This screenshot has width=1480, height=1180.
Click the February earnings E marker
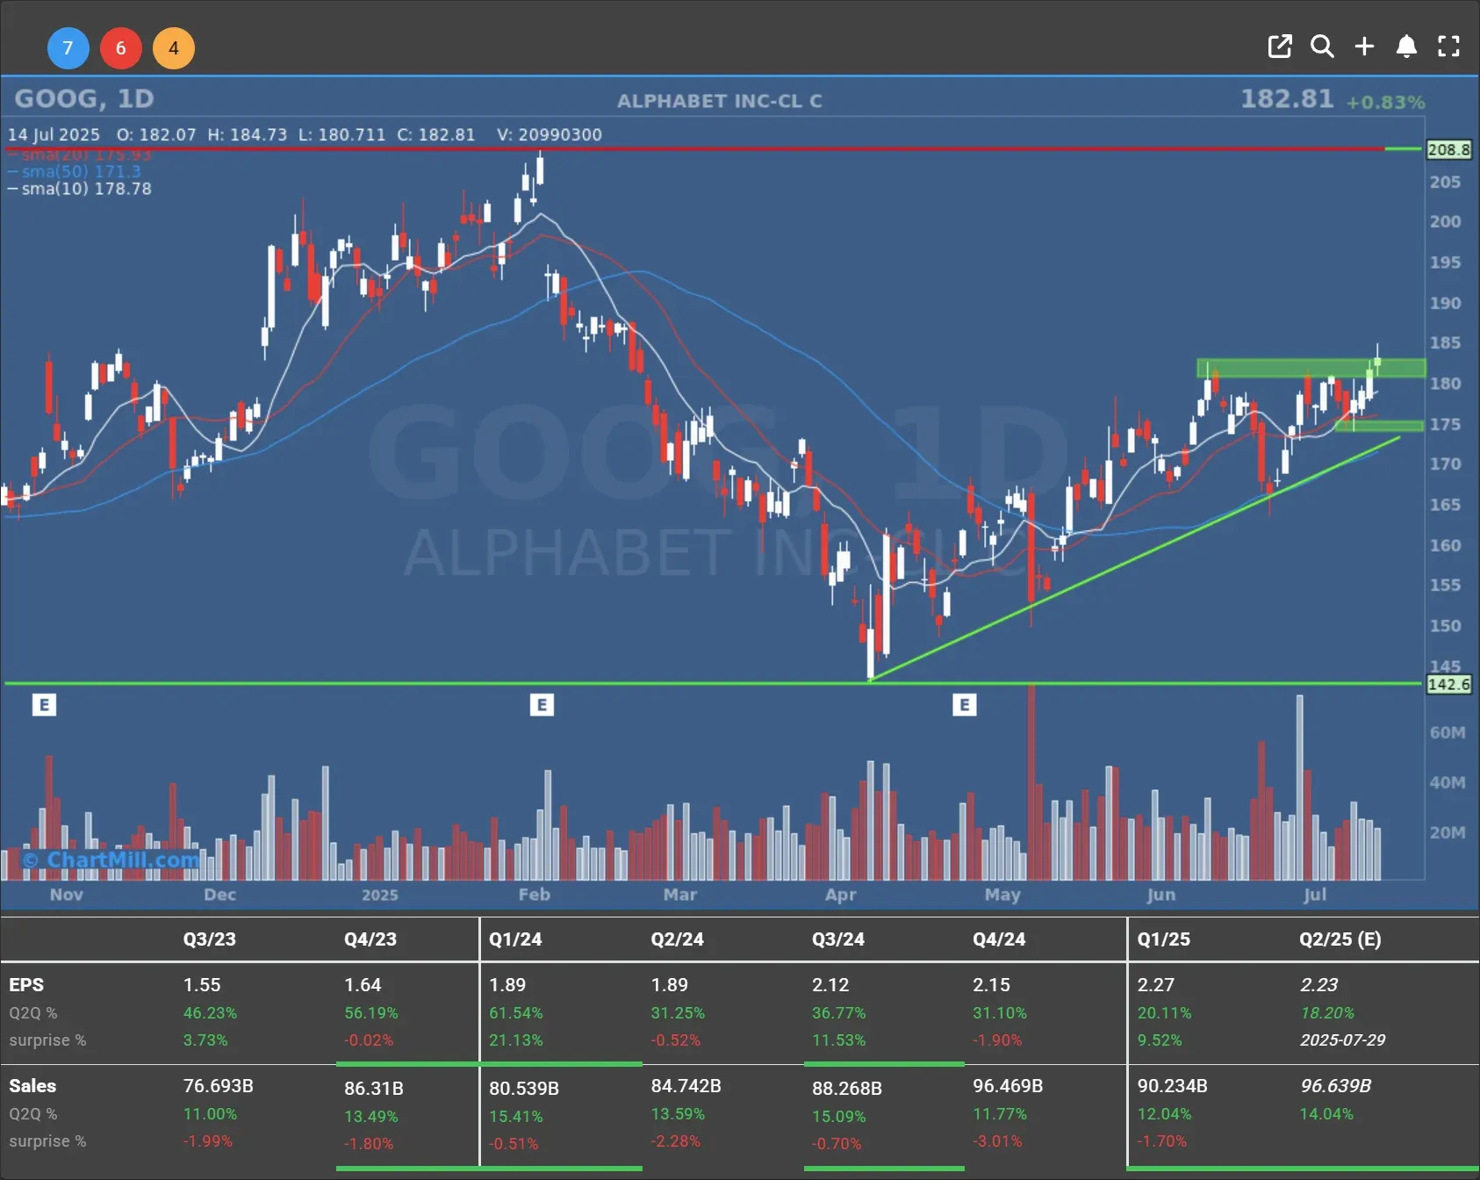click(542, 704)
